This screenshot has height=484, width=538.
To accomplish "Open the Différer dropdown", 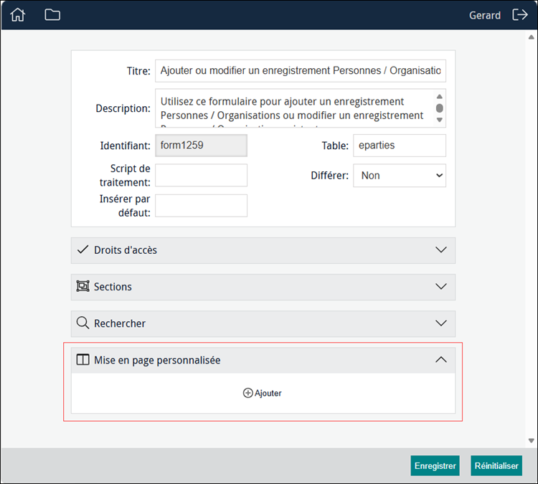I will click(400, 175).
